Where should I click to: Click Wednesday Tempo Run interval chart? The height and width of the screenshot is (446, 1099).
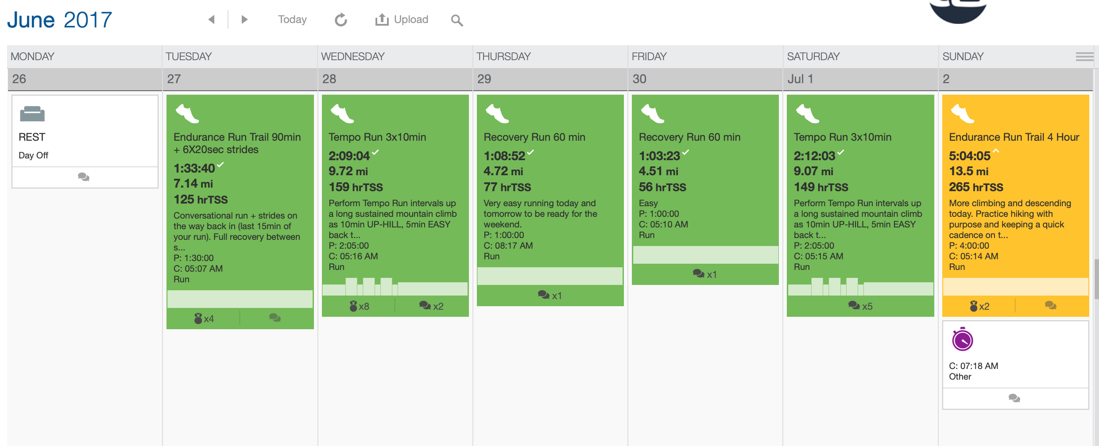pyautogui.click(x=395, y=287)
